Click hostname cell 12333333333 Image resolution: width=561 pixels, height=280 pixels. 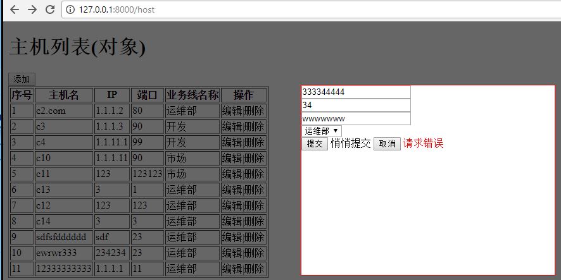pyautogui.click(x=64, y=269)
